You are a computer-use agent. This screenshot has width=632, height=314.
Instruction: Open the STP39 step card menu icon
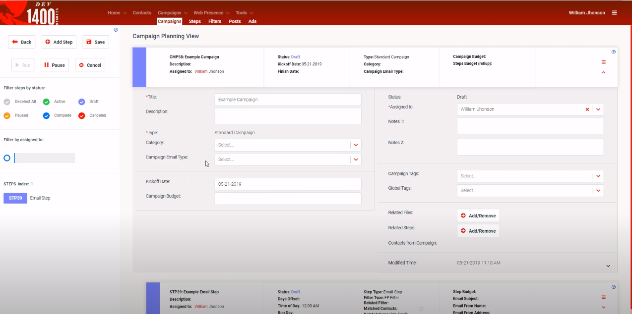[x=604, y=297]
